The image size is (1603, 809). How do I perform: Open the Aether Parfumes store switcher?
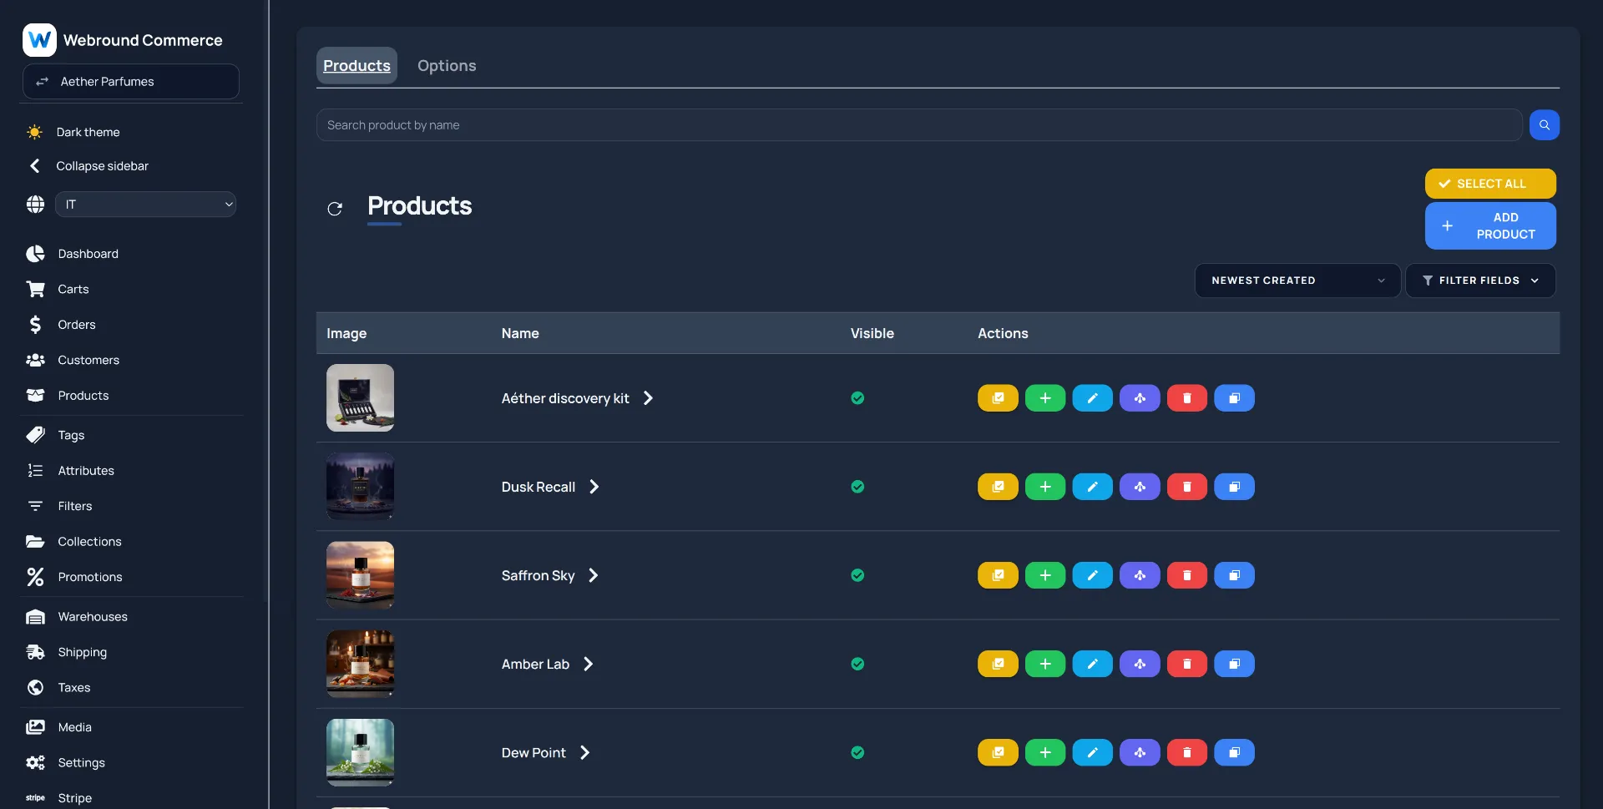pos(131,82)
